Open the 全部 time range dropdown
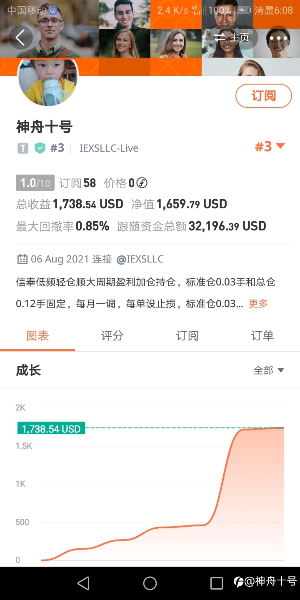300x600 pixels. pyautogui.click(x=269, y=370)
